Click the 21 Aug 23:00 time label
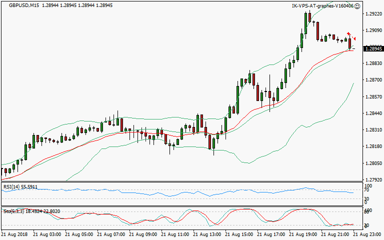Screen dimensions: 384x240 pos(367,234)
